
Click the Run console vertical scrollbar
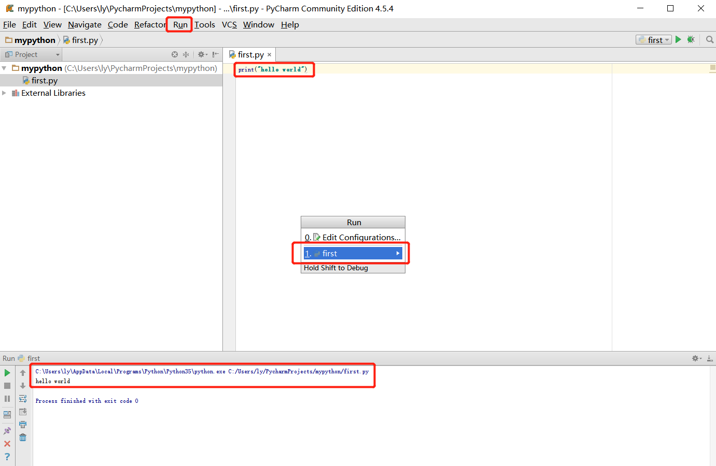pos(713,416)
